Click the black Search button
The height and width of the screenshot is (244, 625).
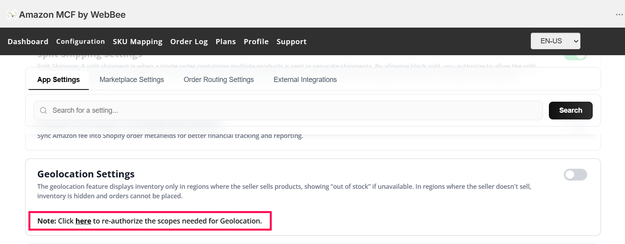[571, 110]
